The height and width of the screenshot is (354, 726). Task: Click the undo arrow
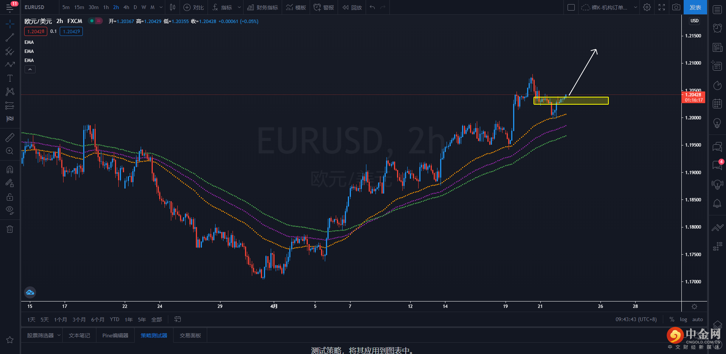372,7
